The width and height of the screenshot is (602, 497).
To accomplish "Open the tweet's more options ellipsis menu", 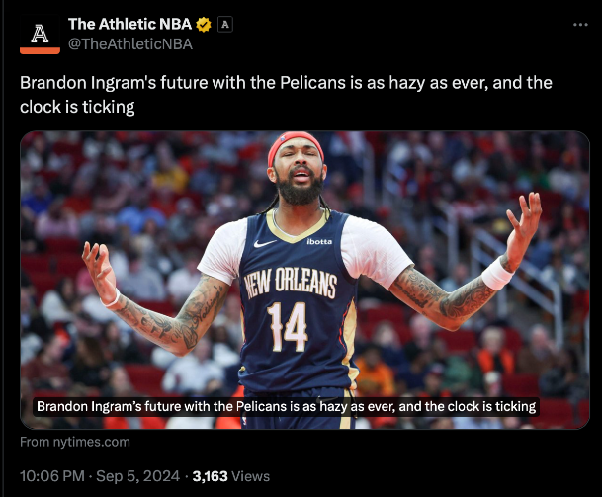I will click(x=580, y=25).
